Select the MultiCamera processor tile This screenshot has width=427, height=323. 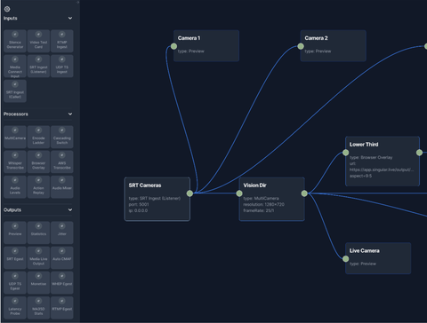[15, 137]
